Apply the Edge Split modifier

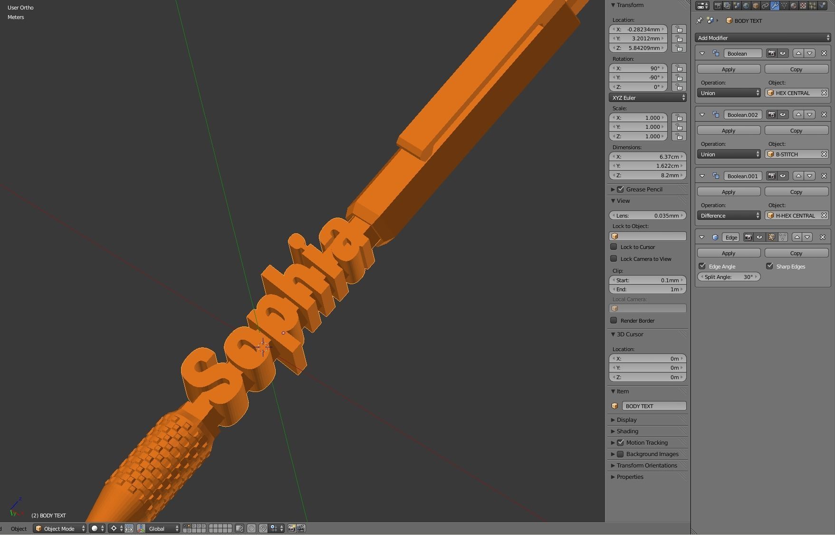click(x=729, y=253)
